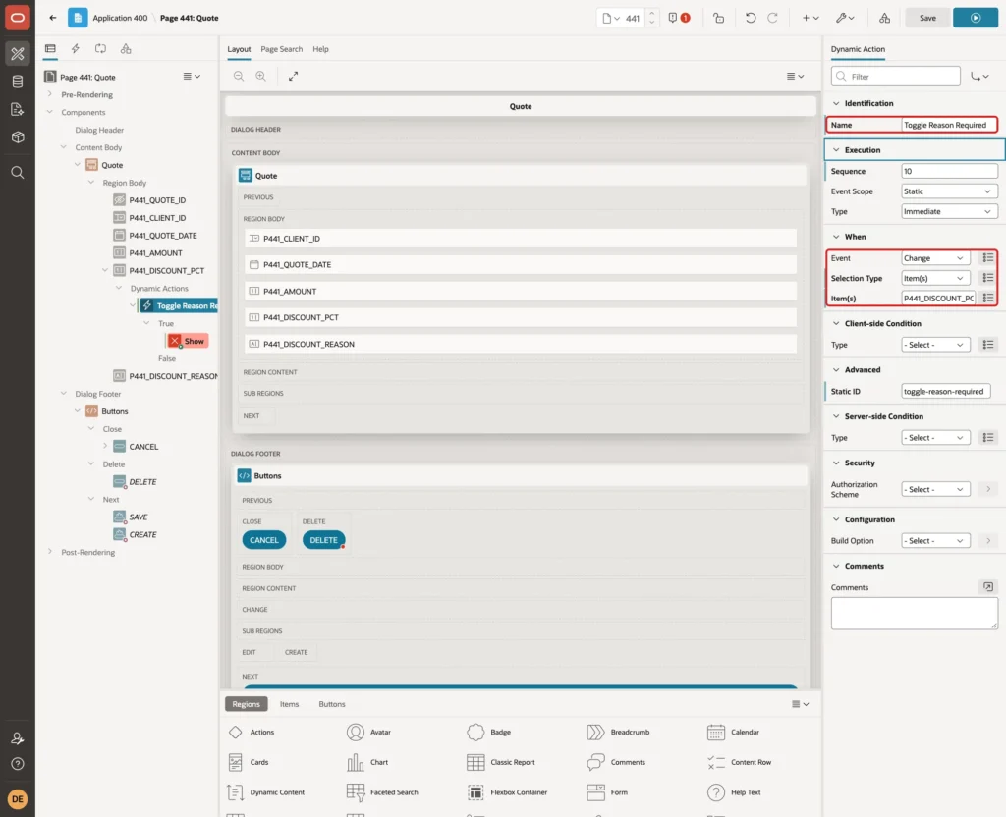Open Team Development icon in sidebar
The height and width of the screenshot is (817, 1006).
tap(18, 109)
